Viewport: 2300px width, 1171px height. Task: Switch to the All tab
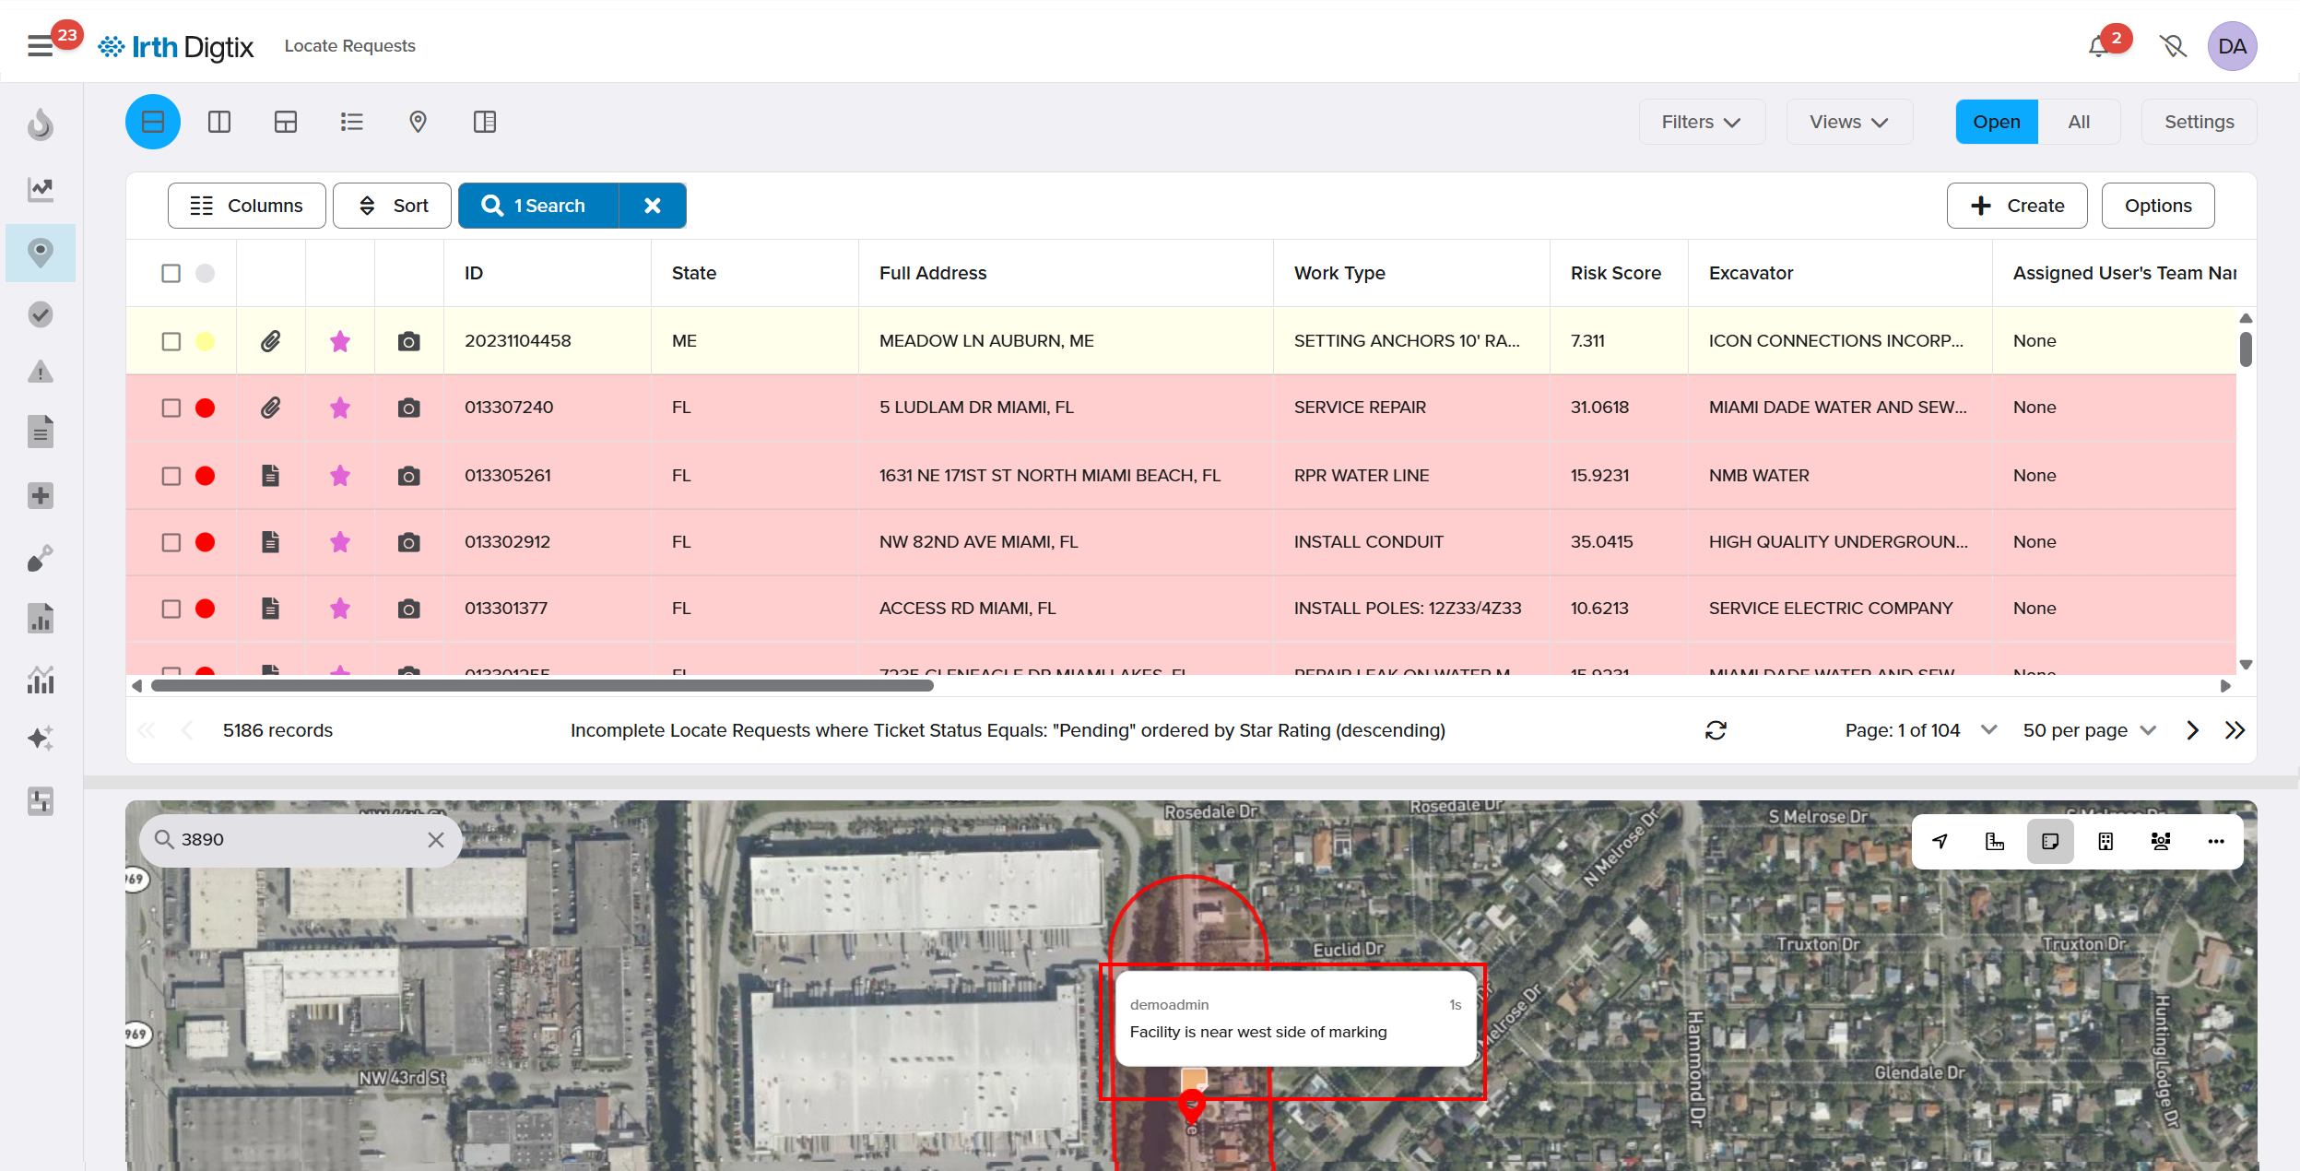click(2079, 122)
